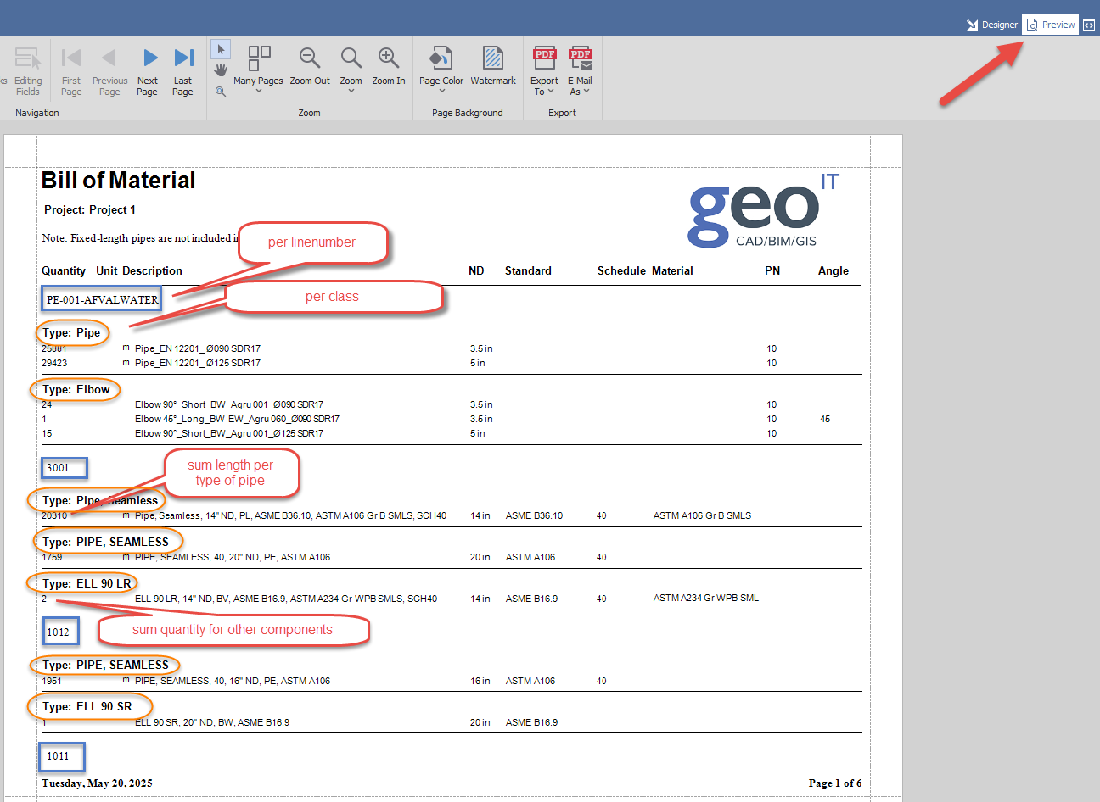Screen dimensions: 1100x802
Task: Click the greyed First Page button
Action: coord(71,70)
